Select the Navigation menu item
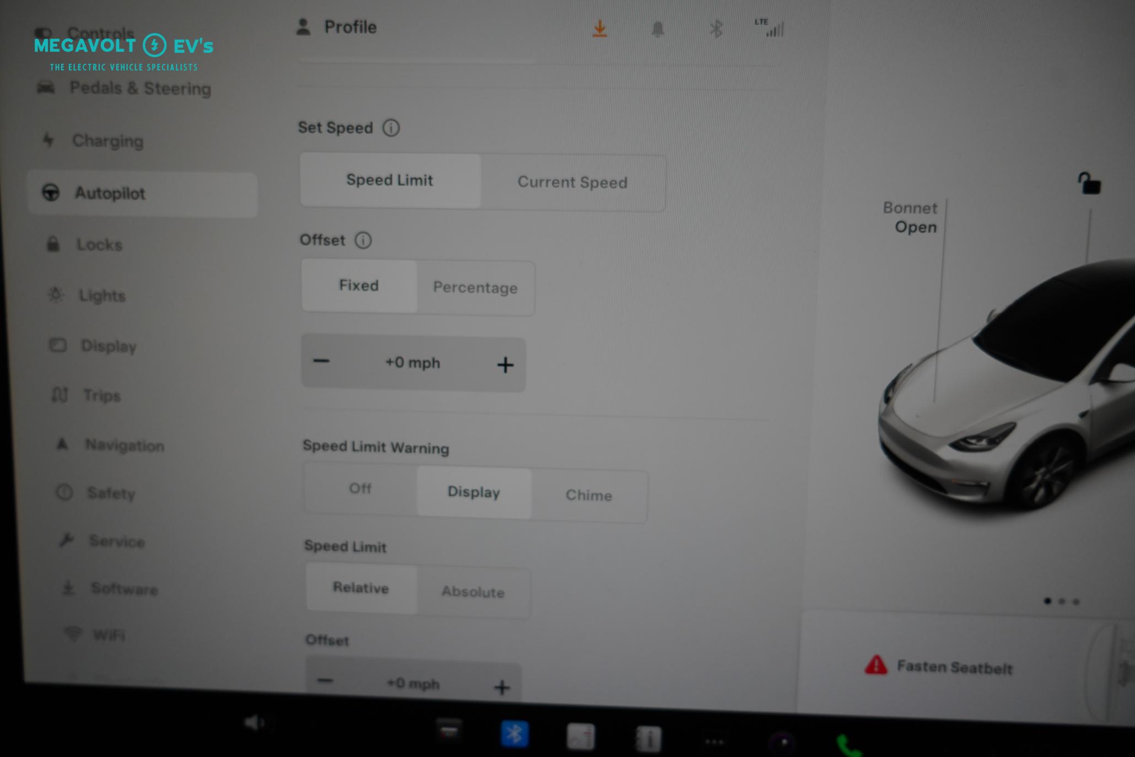The height and width of the screenshot is (757, 1135). pos(125,444)
